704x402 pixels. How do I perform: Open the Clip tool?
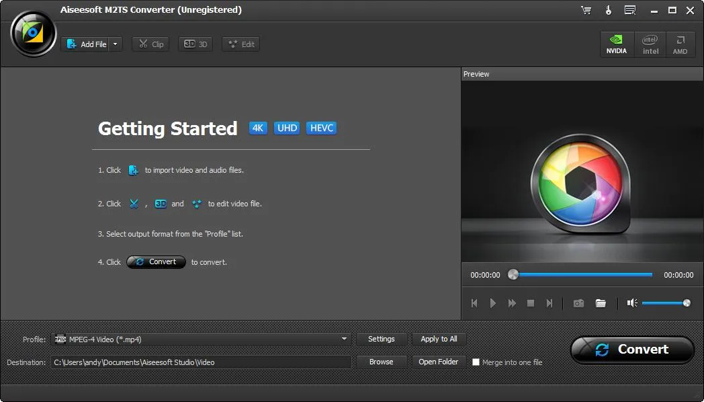(x=150, y=44)
